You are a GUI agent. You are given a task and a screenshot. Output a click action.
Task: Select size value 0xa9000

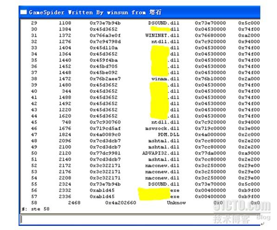[x=249, y=153]
